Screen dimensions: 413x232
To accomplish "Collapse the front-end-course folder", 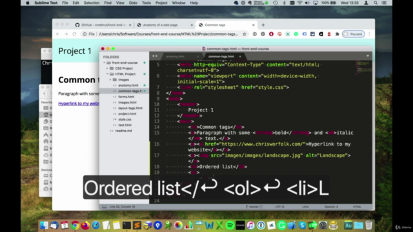I will click(x=105, y=63).
